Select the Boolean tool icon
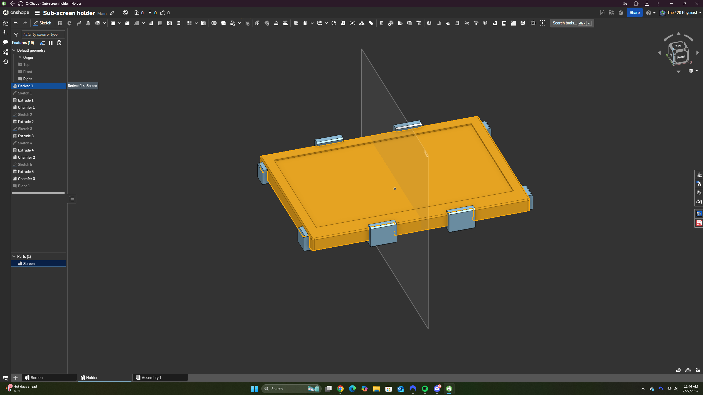Image resolution: width=703 pixels, height=395 pixels. (214, 23)
